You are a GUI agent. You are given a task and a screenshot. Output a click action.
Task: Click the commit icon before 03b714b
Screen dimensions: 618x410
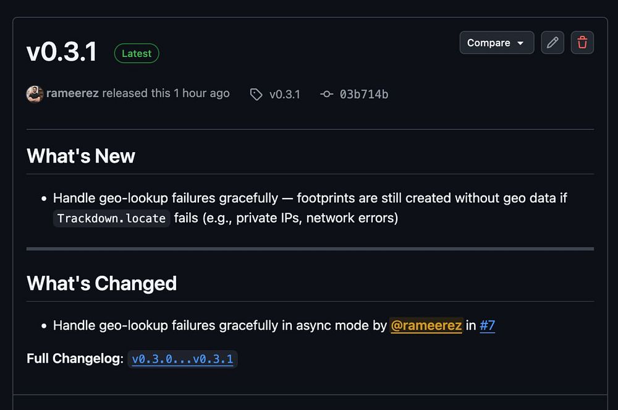tap(327, 95)
